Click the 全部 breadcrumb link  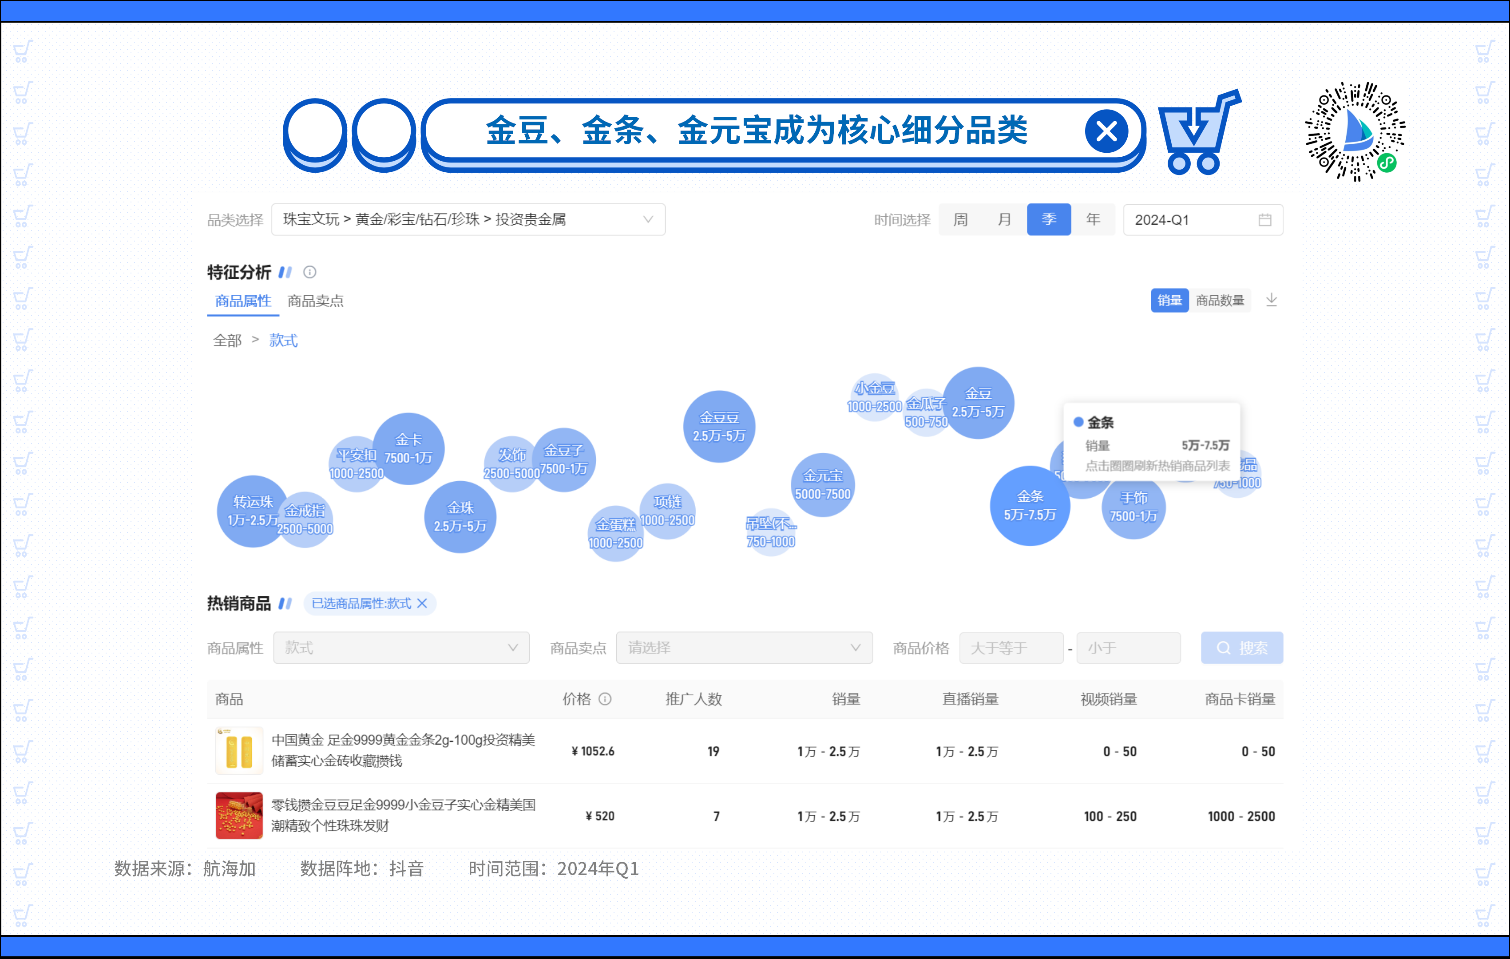click(x=227, y=341)
